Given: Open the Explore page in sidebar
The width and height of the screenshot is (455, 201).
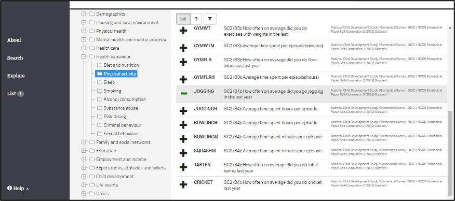Looking at the screenshot, I should pyautogui.click(x=16, y=76).
